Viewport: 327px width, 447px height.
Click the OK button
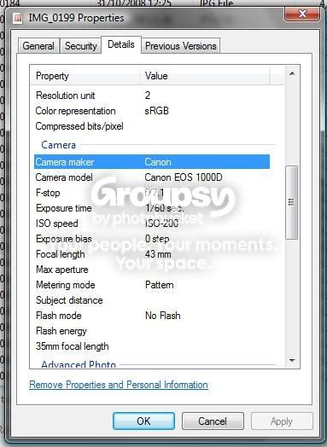pyautogui.click(x=143, y=421)
